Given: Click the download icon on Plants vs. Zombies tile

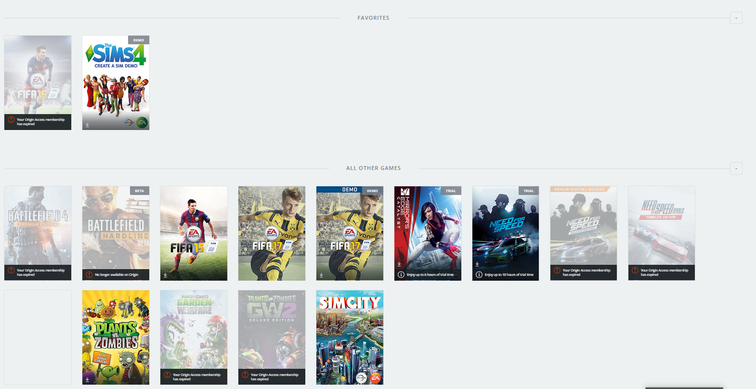Looking at the screenshot, I should click(x=87, y=380).
